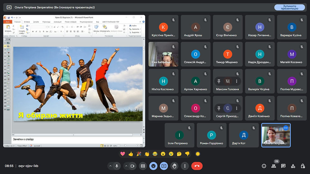Send the thumbs down reaction
The width and height of the screenshot is (310, 174).
coord(187,154)
